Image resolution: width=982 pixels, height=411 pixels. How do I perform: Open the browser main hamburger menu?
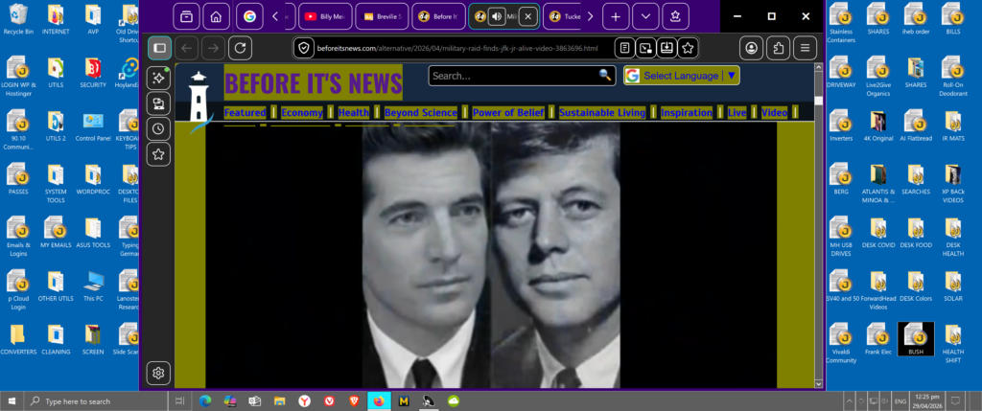(x=806, y=48)
